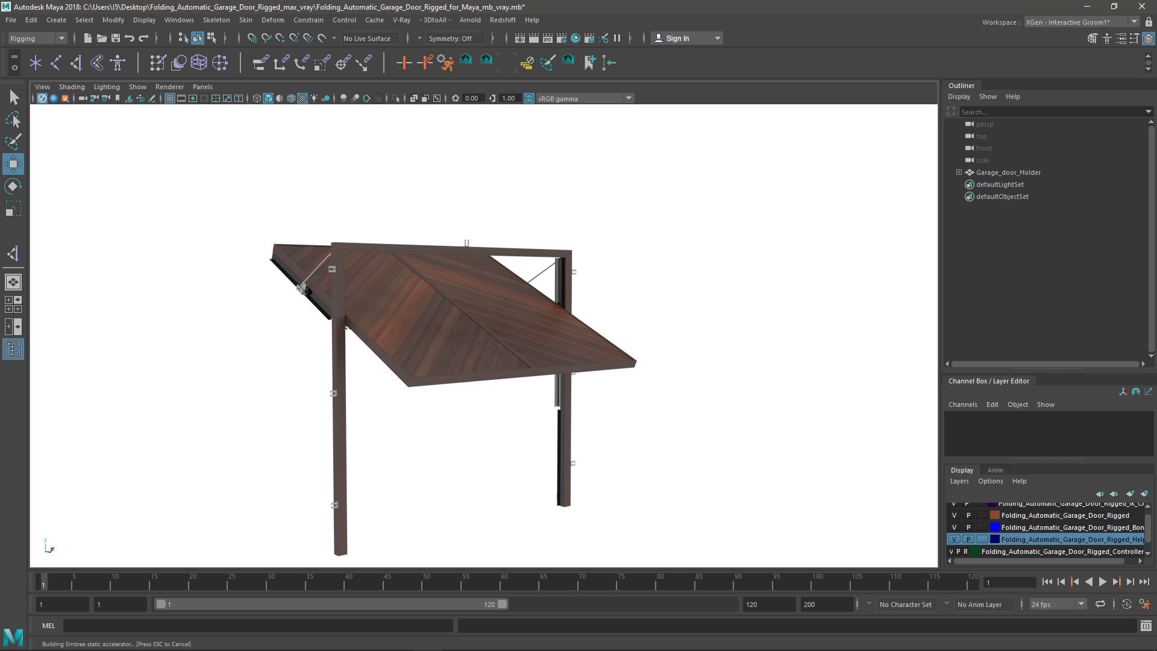Create a new empty display layer icon
The height and width of the screenshot is (651, 1157).
[x=1130, y=494]
